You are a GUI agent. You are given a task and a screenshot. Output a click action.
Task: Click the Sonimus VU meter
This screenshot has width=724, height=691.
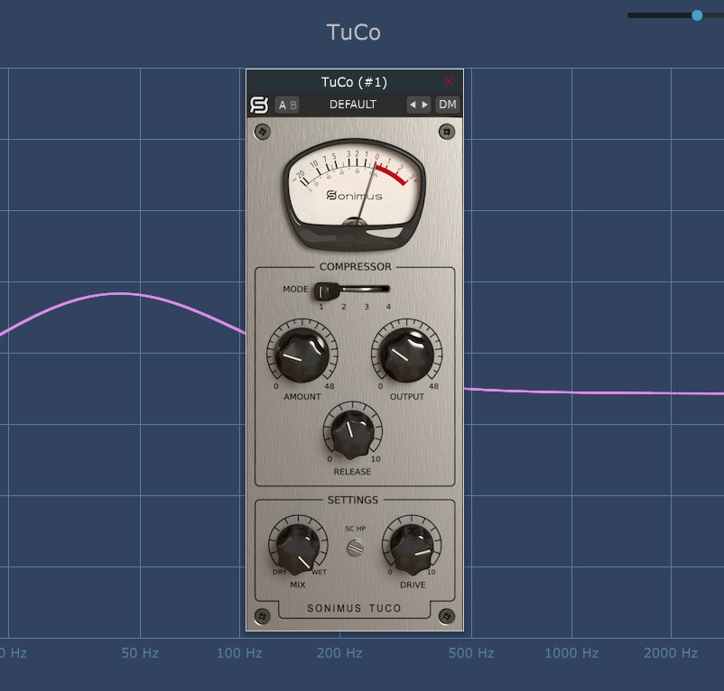coord(354,195)
